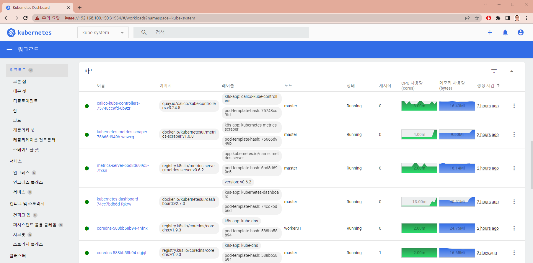533x263 pixels.
Task: Click the security warning icon in address bar
Action: [x=37, y=18]
